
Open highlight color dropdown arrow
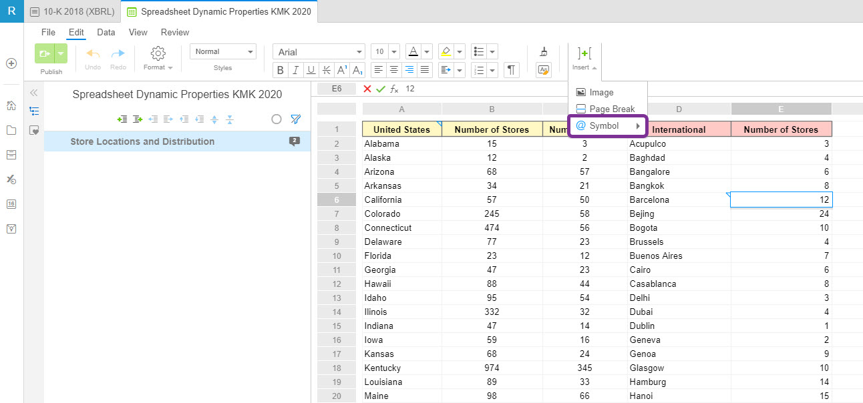pyautogui.click(x=460, y=51)
